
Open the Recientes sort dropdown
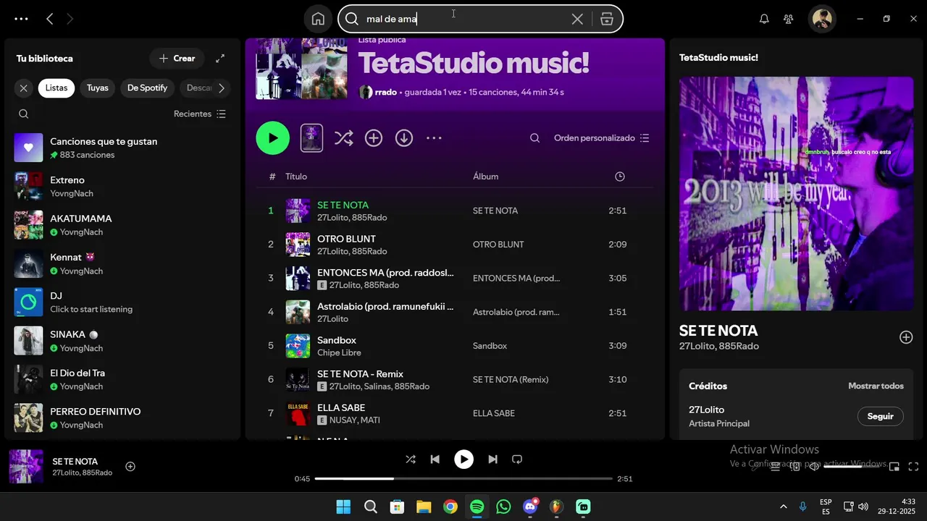[x=200, y=114]
